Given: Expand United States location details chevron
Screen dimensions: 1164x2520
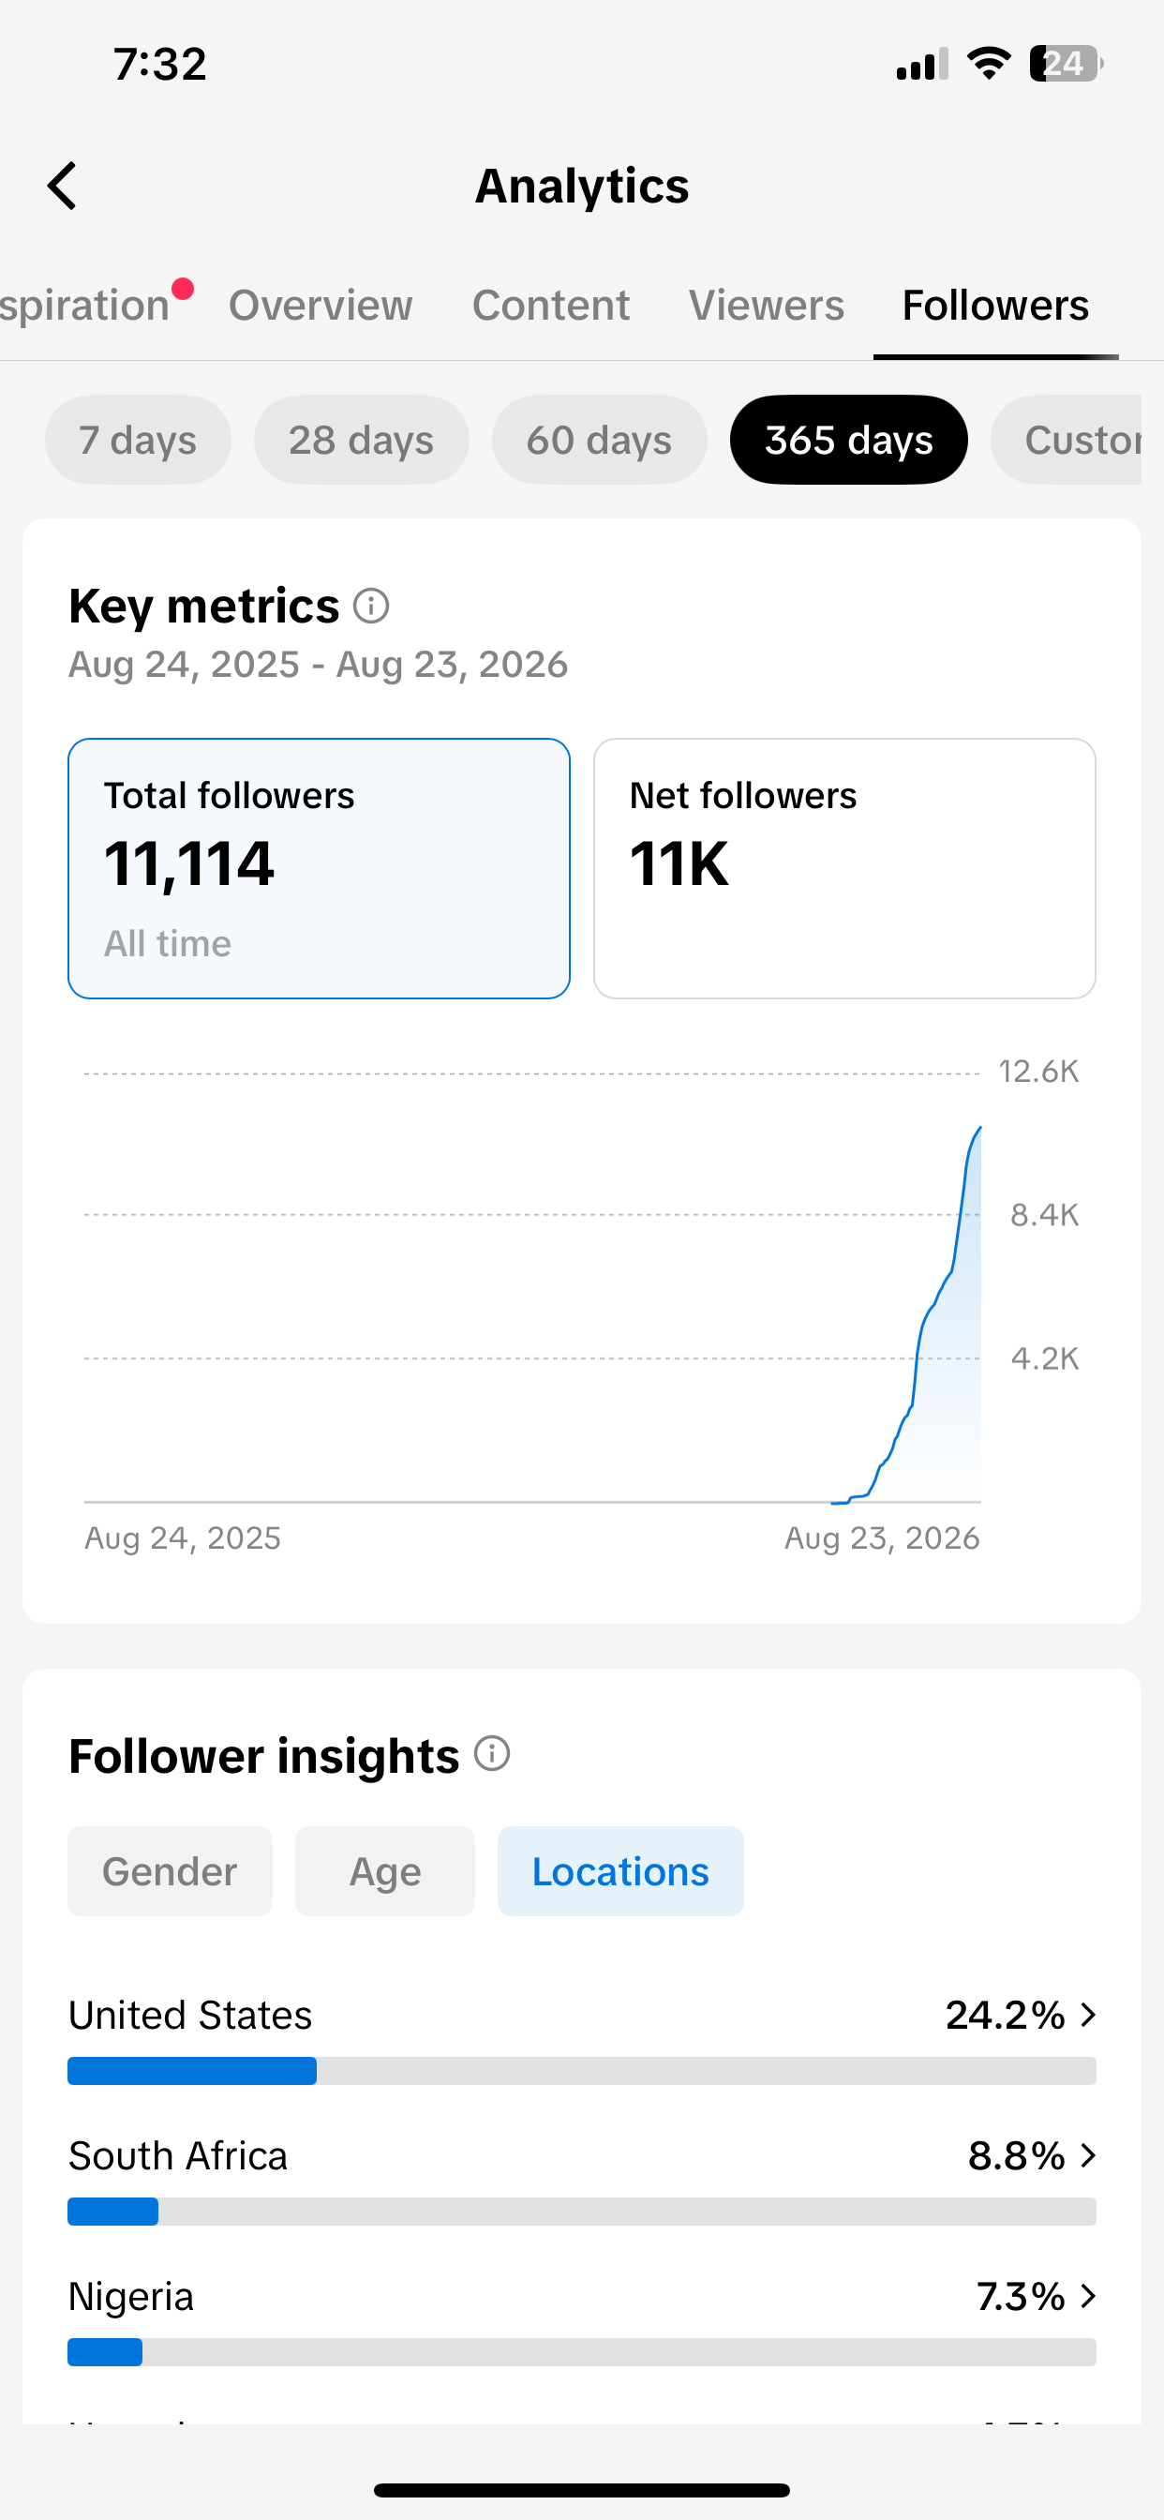Looking at the screenshot, I should point(1088,2016).
